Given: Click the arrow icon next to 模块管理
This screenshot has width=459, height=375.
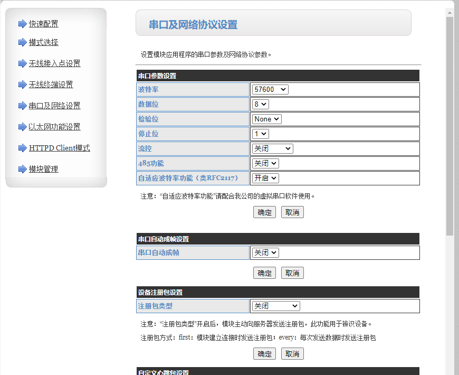Looking at the screenshot, I should click(22, 169).
